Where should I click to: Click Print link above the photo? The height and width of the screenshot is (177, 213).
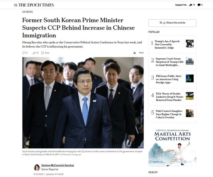pyautogui.click(x=141, y=53)
